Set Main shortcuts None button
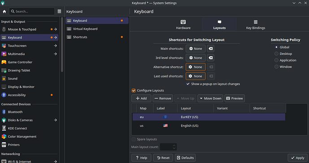 click(196, 48)
